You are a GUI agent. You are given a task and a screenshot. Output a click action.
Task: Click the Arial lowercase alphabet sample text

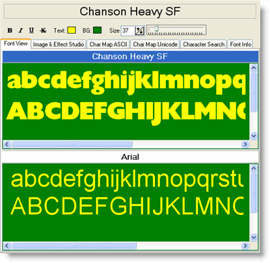click(127, 180)
